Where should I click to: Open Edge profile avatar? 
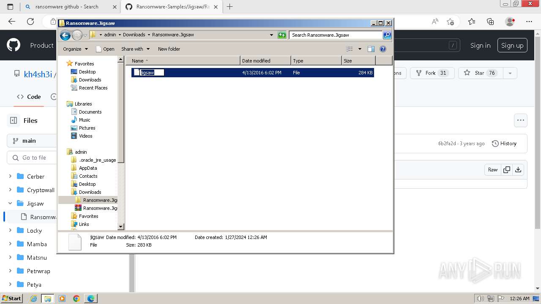pyautogui.click(x=510, y=22)
